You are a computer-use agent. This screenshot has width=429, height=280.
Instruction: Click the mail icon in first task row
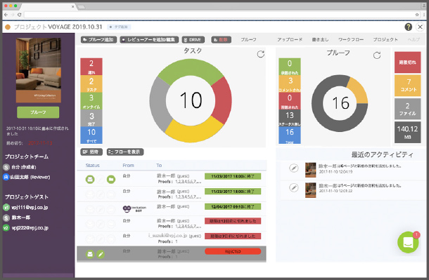click(x=90, y=180)
